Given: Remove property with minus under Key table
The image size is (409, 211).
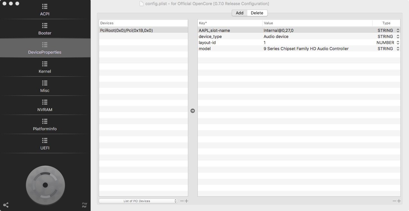Looking at the screenshot, I should point(394,201).
